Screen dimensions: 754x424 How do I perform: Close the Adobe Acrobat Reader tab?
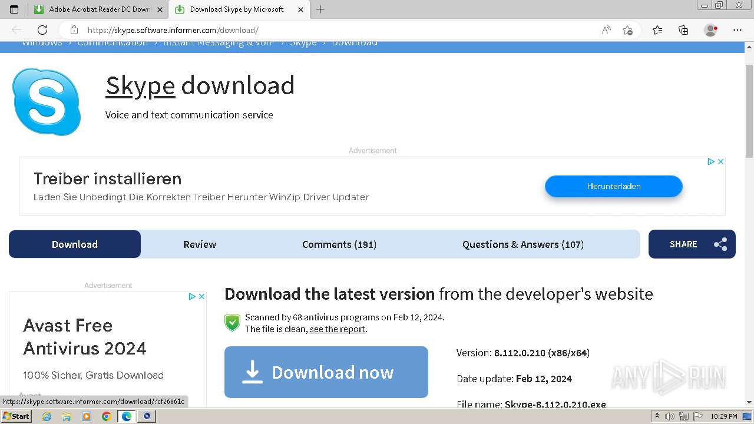tap(160, 9)
